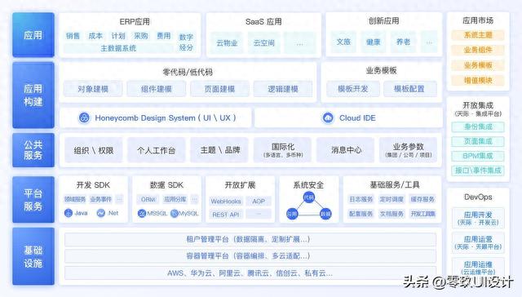
Task: Click the 代码 node in 系统安全 triangle
Action: click(x=308, y=197)
